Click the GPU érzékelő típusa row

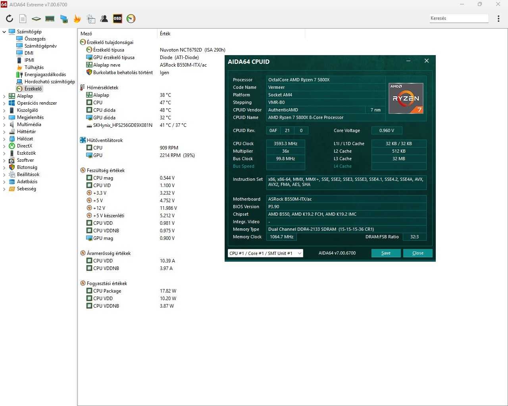coord(142,57)
